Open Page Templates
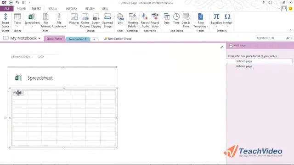294x165 pixels. (x=200, y=21)
